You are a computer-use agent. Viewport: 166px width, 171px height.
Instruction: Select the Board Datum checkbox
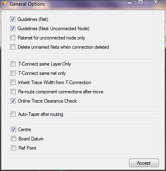tap(13, 139)
